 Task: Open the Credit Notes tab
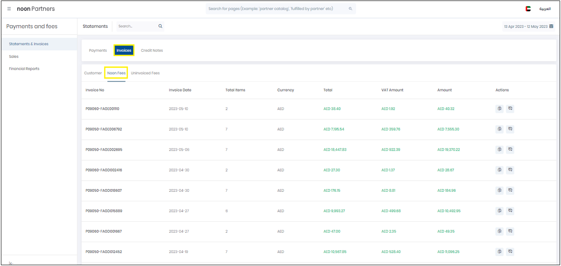(152, 50)
